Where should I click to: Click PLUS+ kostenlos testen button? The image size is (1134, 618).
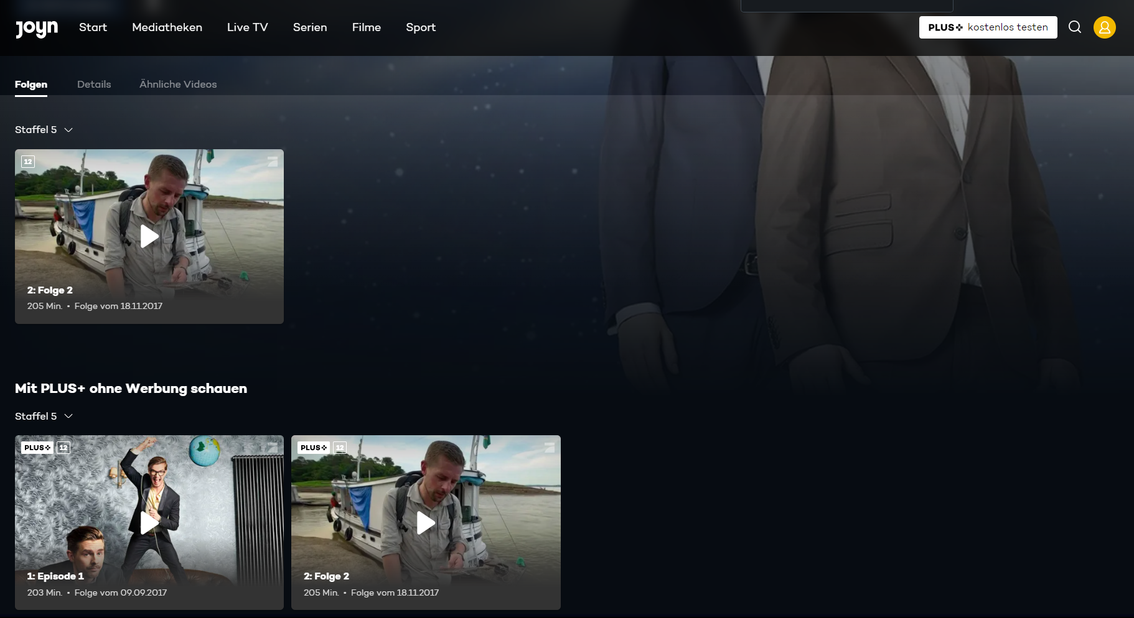pos(988,27)
